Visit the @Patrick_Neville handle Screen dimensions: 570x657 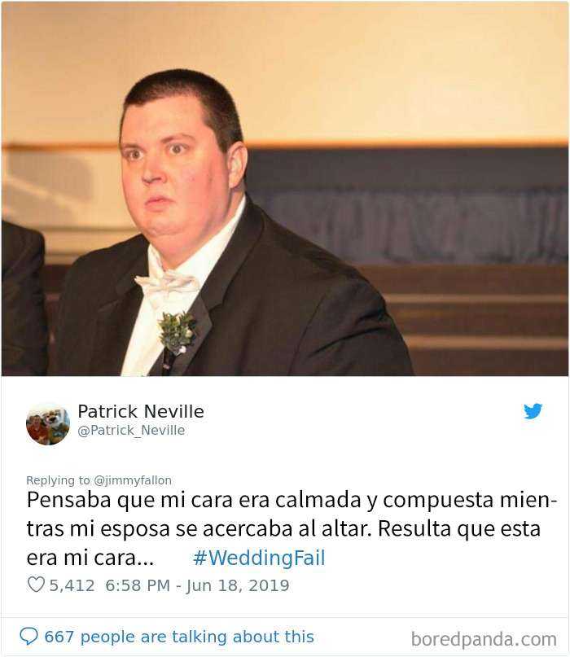(x=131, y=431)
